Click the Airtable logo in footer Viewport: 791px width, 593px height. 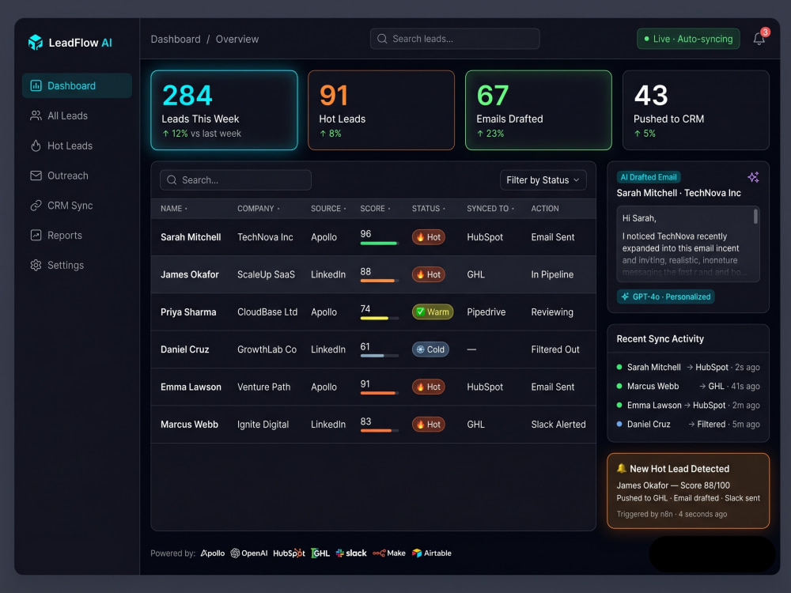point(431,553)
